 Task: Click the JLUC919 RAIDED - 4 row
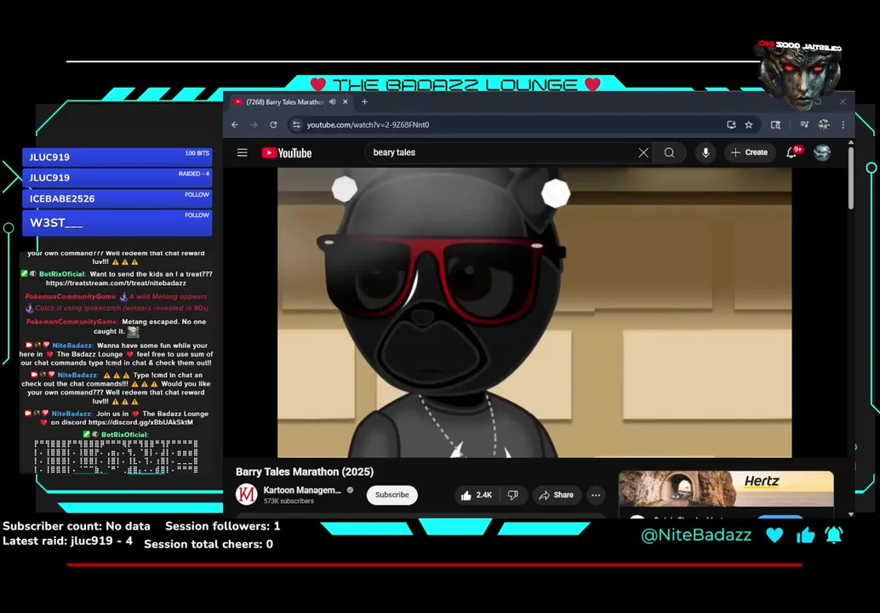click(117, 177)
